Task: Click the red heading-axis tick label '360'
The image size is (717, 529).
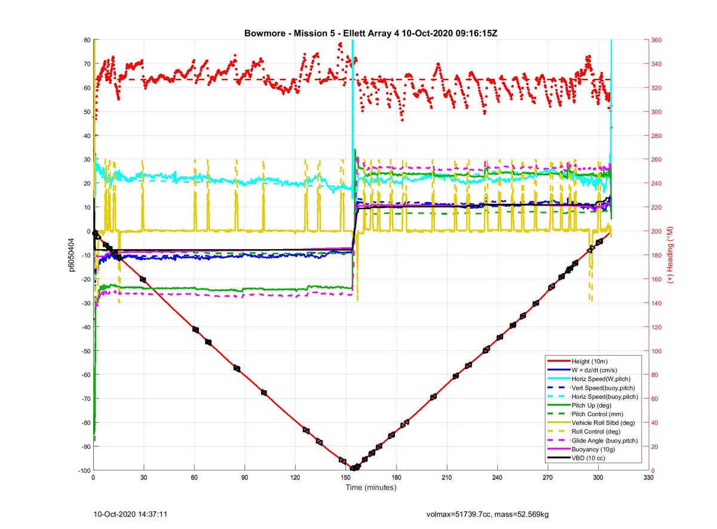Action: point(657,40)
